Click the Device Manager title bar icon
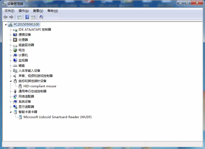The width and height of the screenshot is (205, 149). click(x=4, y=4)
